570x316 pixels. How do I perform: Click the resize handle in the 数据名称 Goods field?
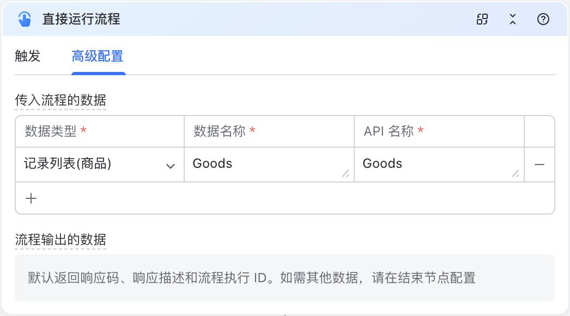[x=345, y=173]
